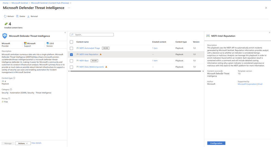Screen dimensions: 271x147
Task: Click the Content source info icon
Action: tap(222, 71)
